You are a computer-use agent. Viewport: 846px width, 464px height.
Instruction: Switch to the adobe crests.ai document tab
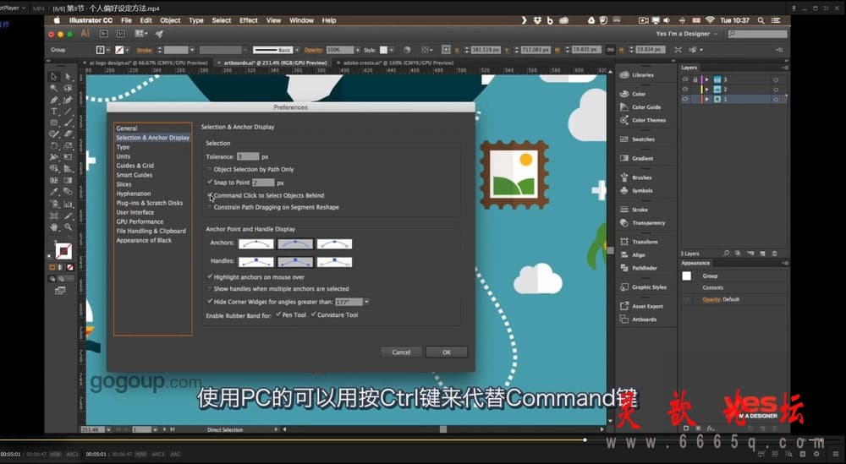[398, 63]
